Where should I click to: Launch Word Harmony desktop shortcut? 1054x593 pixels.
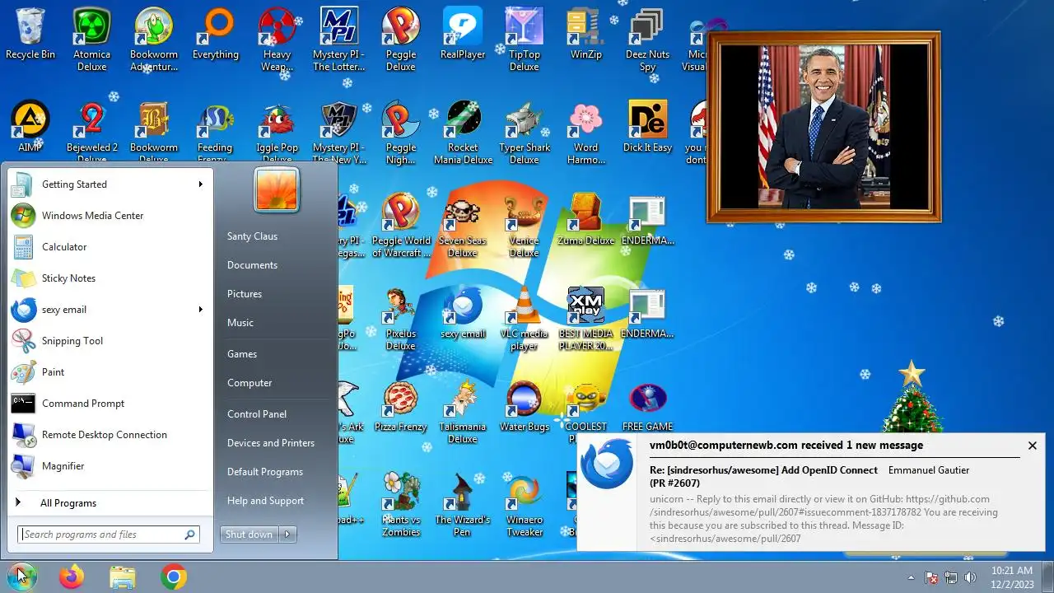click(x=586, y=132)
